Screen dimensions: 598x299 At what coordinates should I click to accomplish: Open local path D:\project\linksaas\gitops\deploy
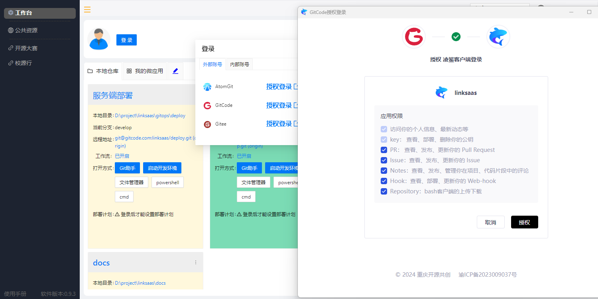pos(150,116)
